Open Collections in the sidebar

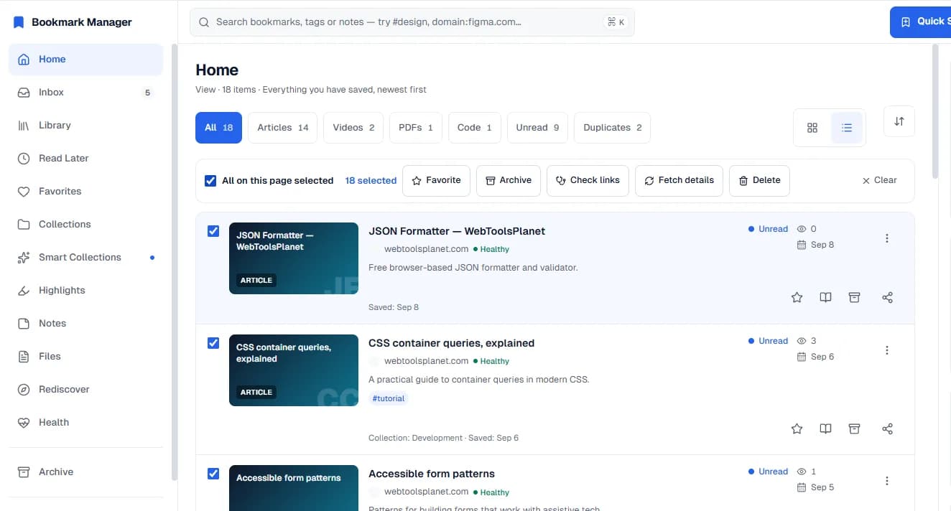pos(85,225)
